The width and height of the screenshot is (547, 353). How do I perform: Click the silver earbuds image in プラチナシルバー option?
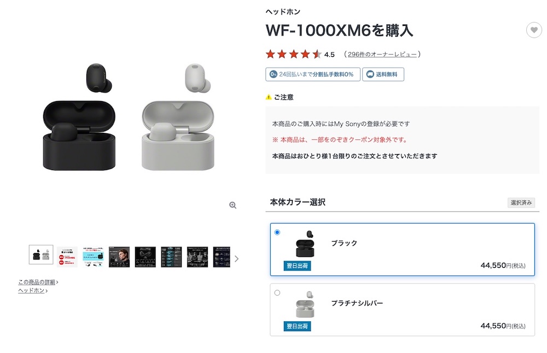(x=304, y=304)
